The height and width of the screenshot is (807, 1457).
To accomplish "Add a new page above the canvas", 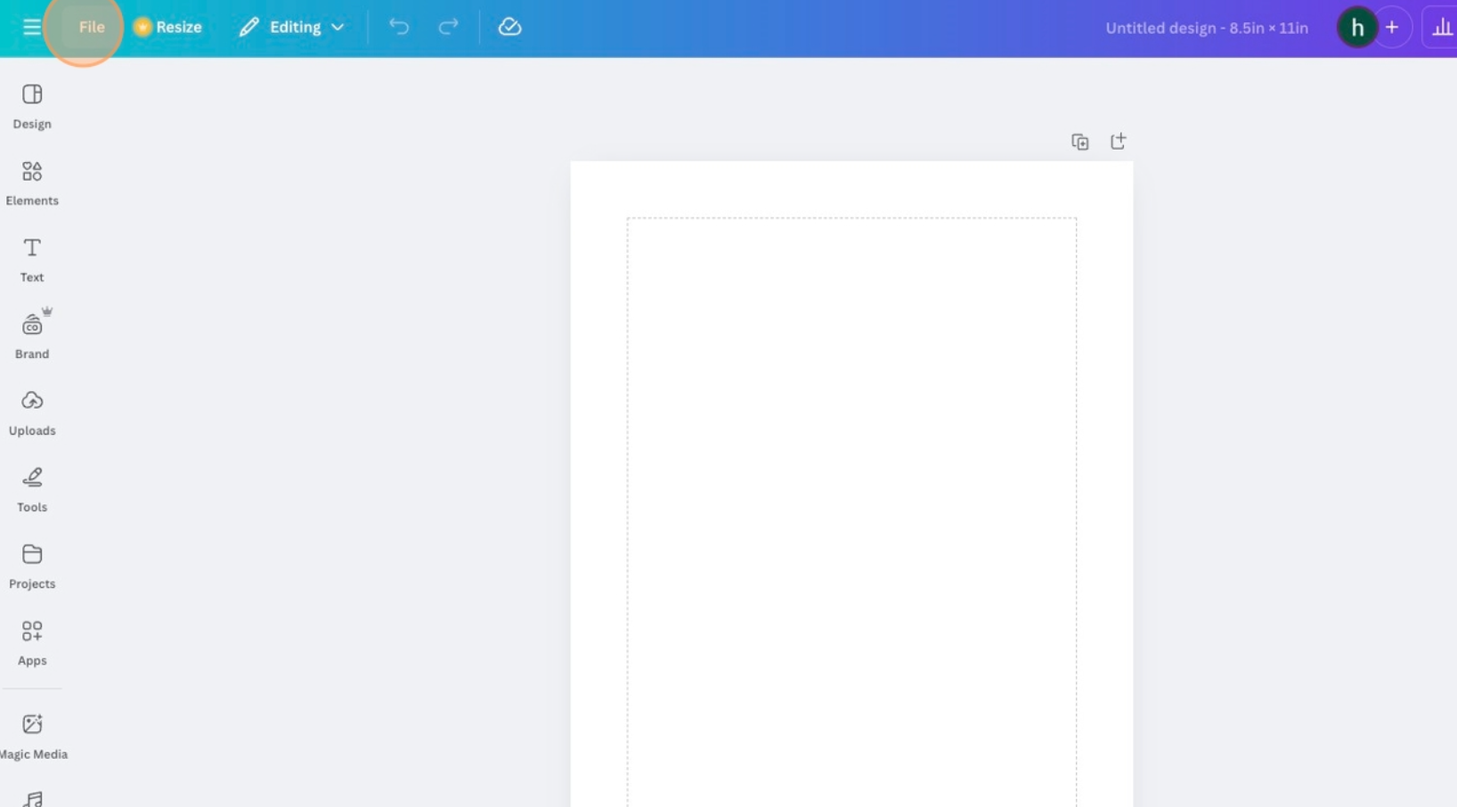I will pyautogui.click(x=1119, y=141).
